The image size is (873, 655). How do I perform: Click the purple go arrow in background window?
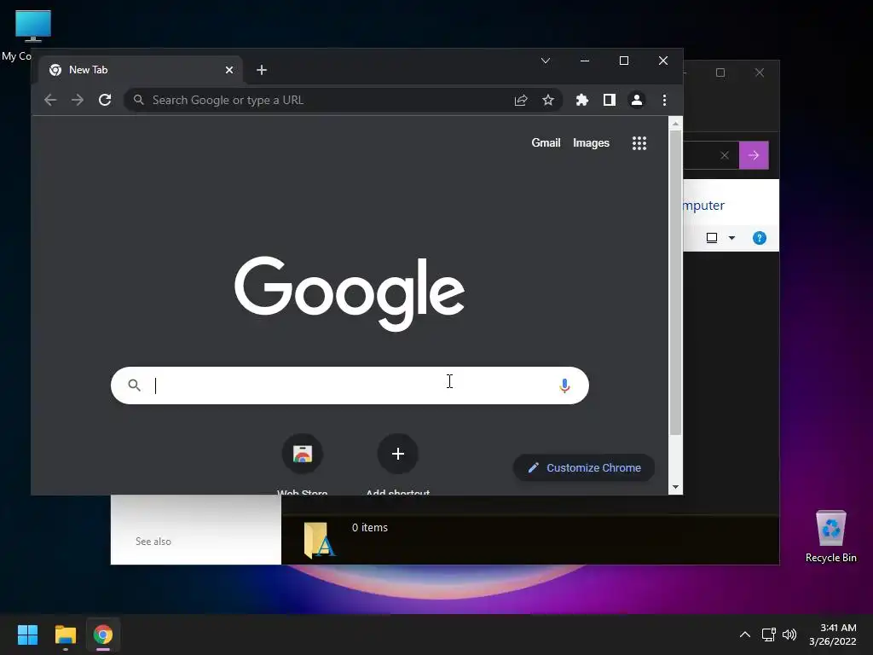[754, 155]
